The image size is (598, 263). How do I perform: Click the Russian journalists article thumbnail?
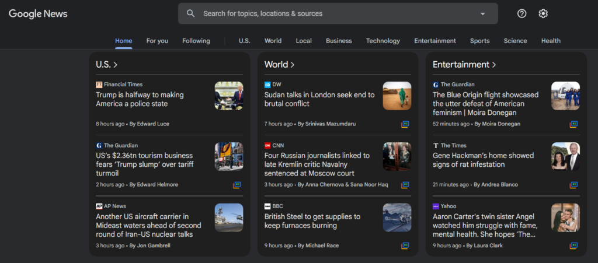point(397,157)
